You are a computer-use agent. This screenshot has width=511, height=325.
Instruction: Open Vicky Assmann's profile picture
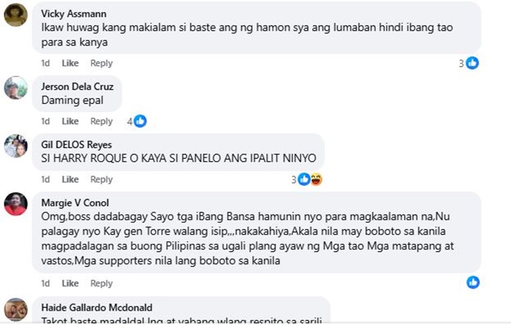pos(15,15)
